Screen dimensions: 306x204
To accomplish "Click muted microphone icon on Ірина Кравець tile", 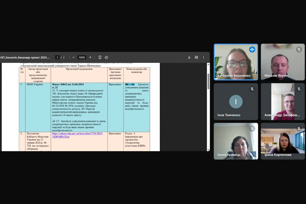I will point(252,129).
